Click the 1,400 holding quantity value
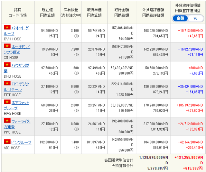The image size is (206, 172). click(x=75, y=142)
